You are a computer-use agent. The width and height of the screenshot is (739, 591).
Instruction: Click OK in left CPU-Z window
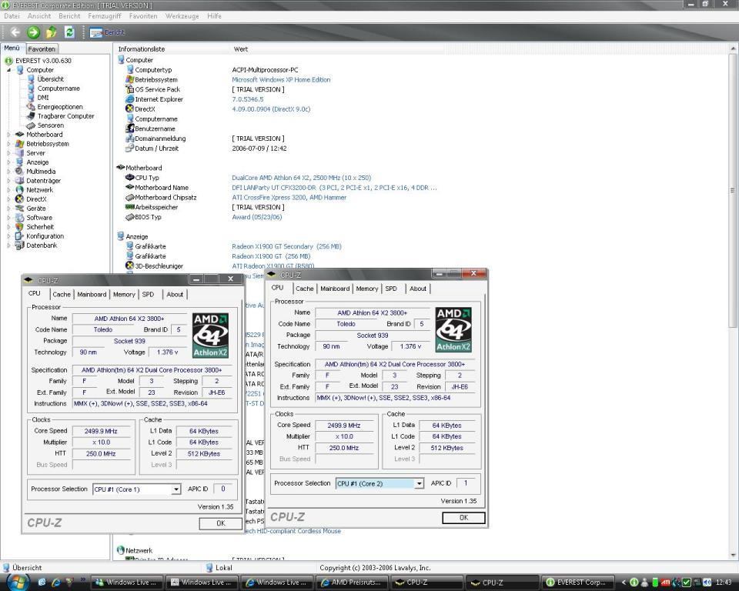(x=221, y=523)
